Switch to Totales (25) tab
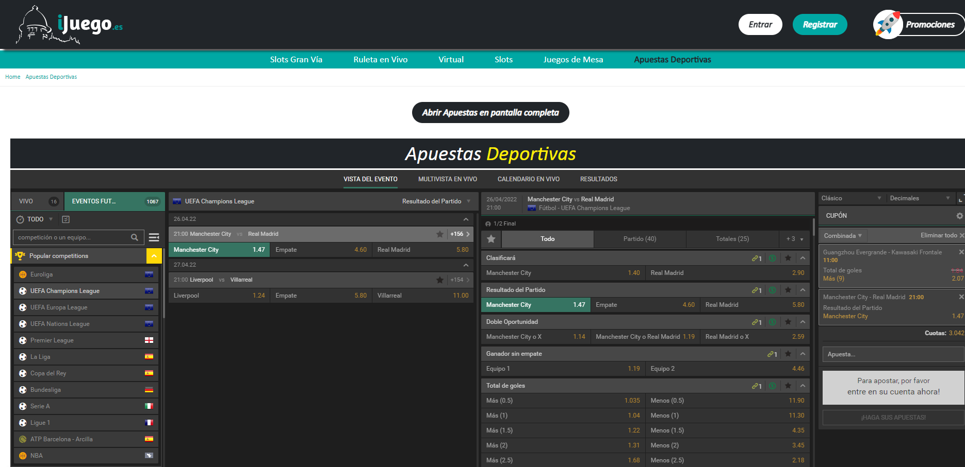This screenshot has height=467, width=965. [732, 239]
